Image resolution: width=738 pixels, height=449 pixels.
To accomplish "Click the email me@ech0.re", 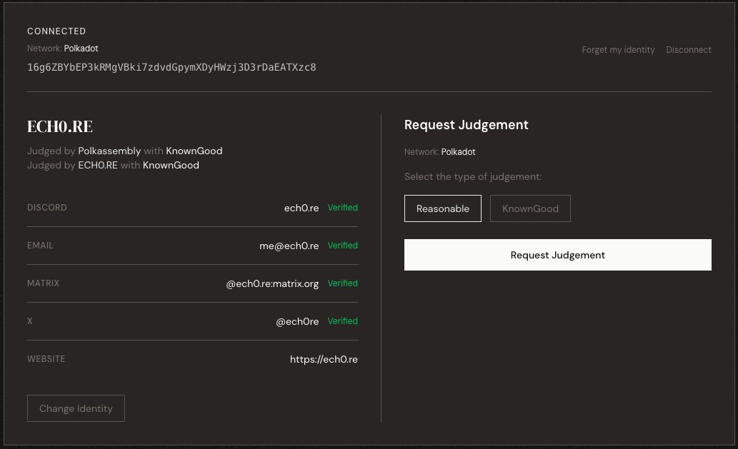I will (289, 246).
